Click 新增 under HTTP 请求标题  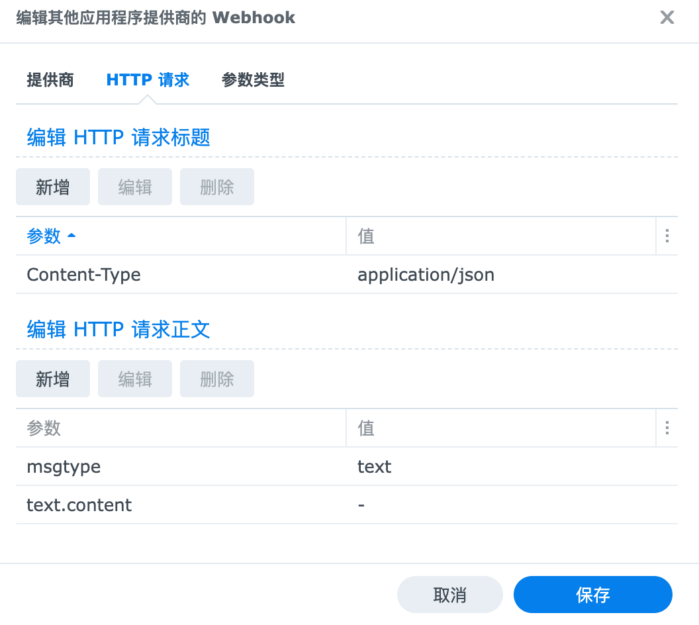[52, 187]
